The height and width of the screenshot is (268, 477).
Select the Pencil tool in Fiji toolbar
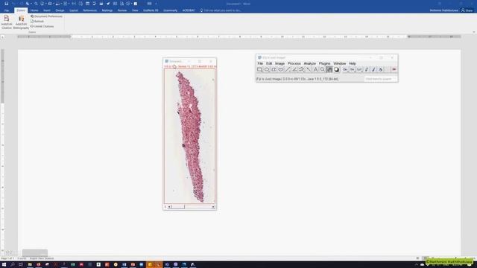point(367,69)
